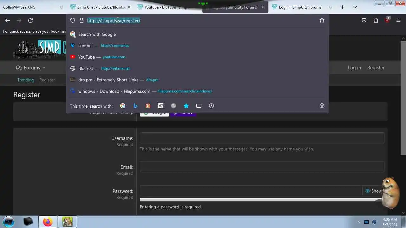Search this time with the magnifier engine icon
406x228 pixels.
point(174,106)
